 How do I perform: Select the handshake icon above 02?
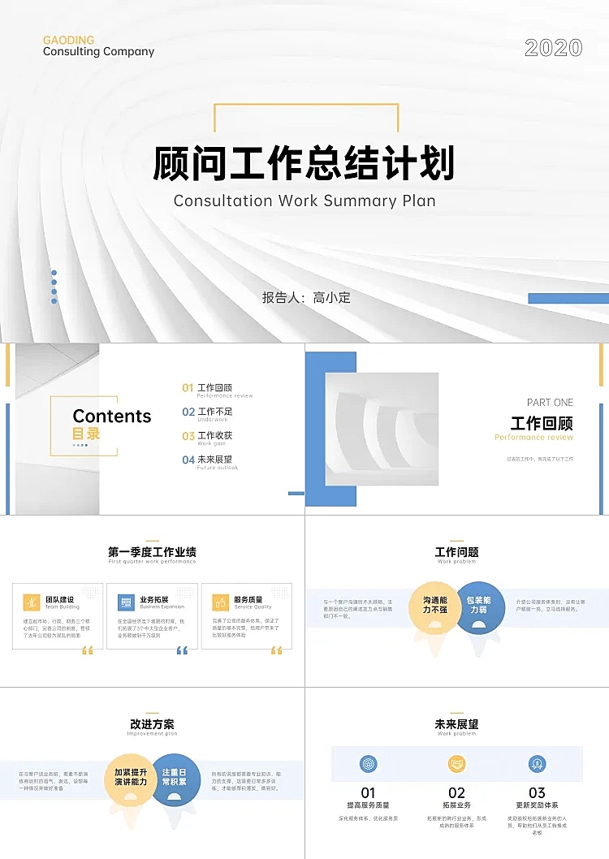click(x=456, y=763)
